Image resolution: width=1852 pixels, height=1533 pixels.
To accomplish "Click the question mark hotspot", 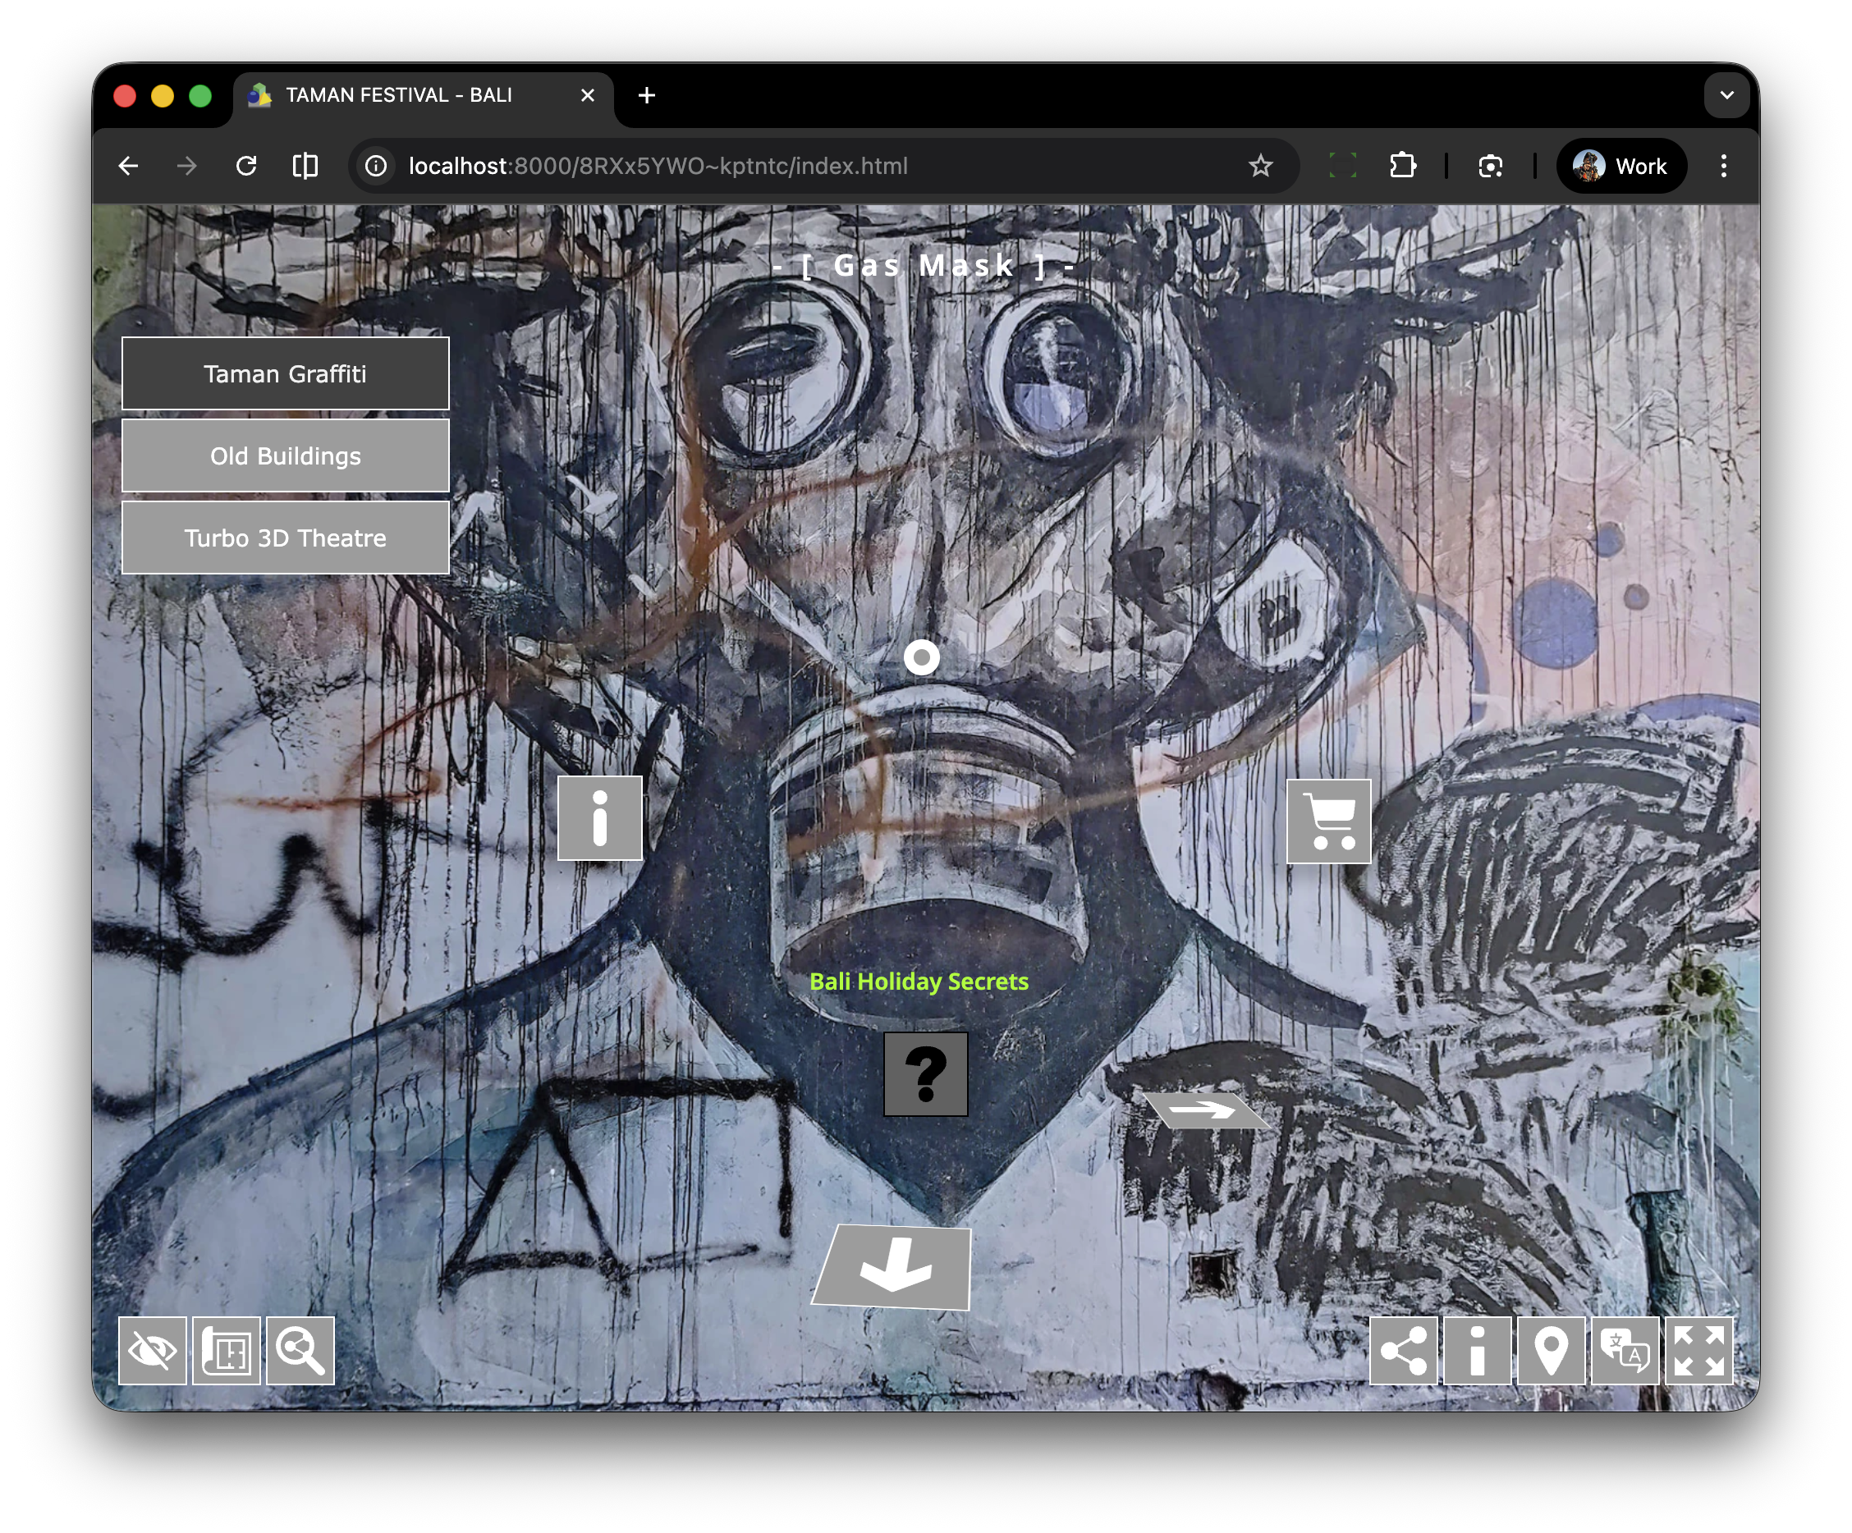I will (x=925, y=1073).
